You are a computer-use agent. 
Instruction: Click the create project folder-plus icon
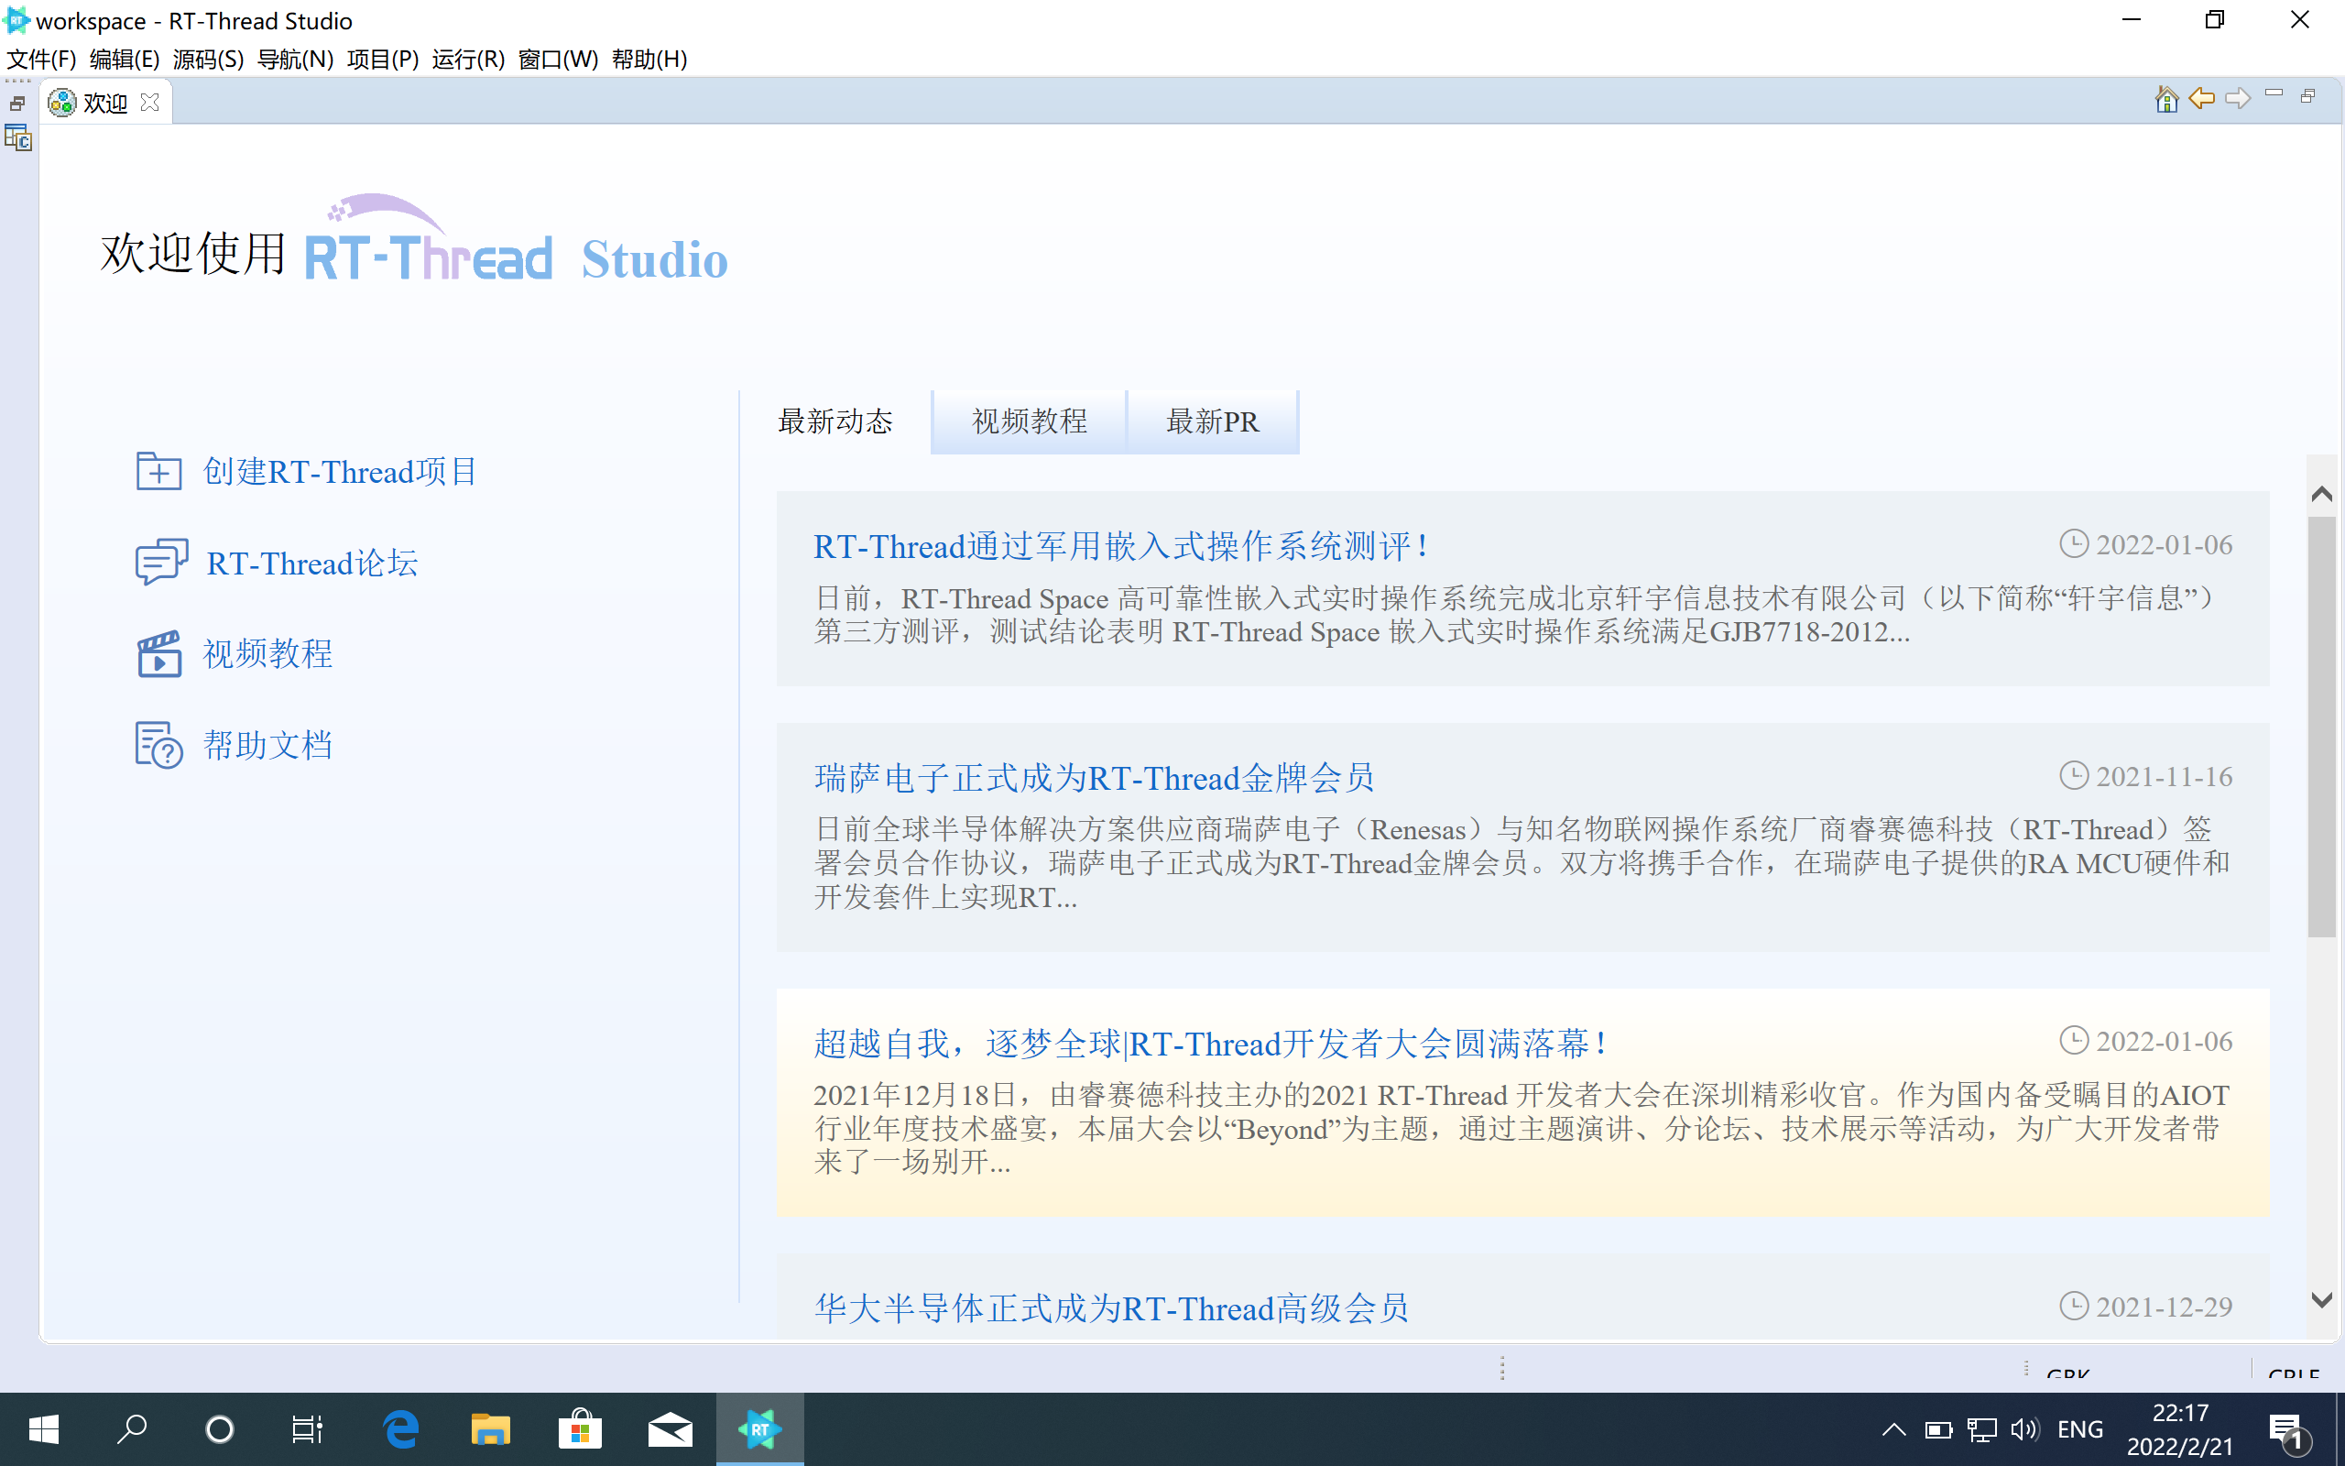coord(158,471)
